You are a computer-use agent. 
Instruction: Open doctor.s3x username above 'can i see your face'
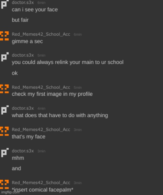tap(23, 3)
